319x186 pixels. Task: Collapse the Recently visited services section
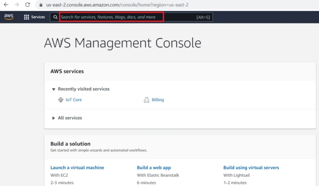tap(54, 89)
